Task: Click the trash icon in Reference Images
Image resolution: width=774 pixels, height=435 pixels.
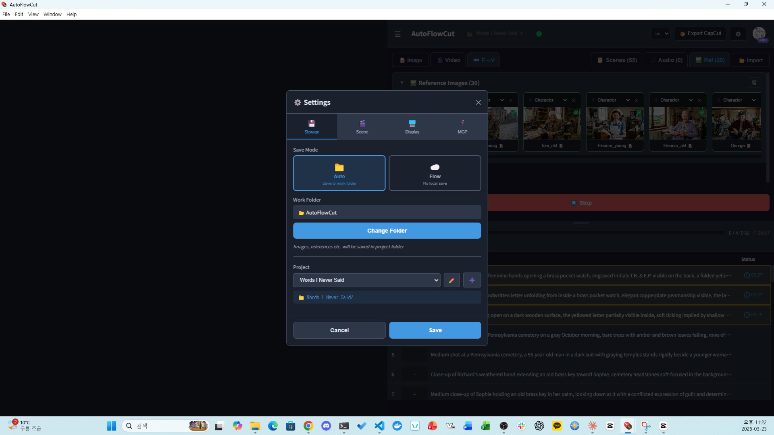Action: click(754, 83)
